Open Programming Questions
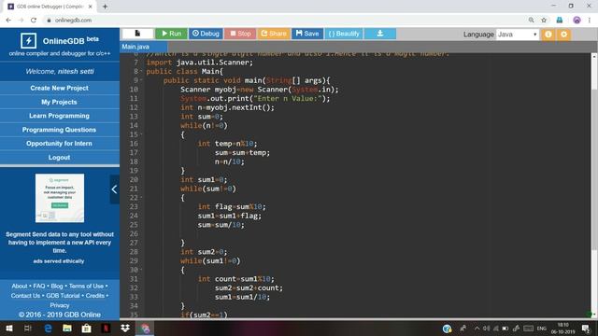Image resolution: width=598 pixels, height=336 pixels. [60, 130]
